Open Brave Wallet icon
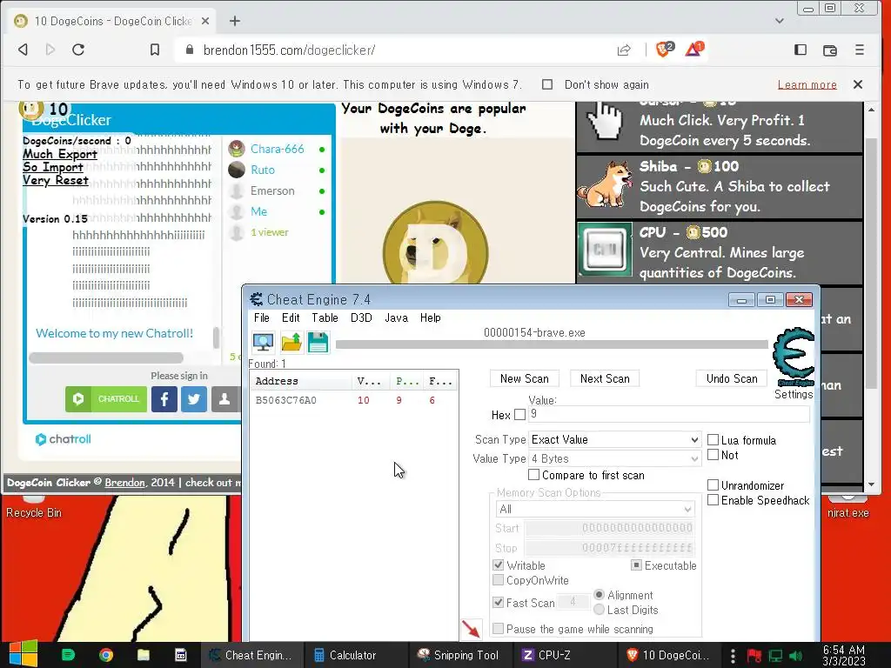Image resolution: width=891 pixels, height=668 pixels. 829,50
